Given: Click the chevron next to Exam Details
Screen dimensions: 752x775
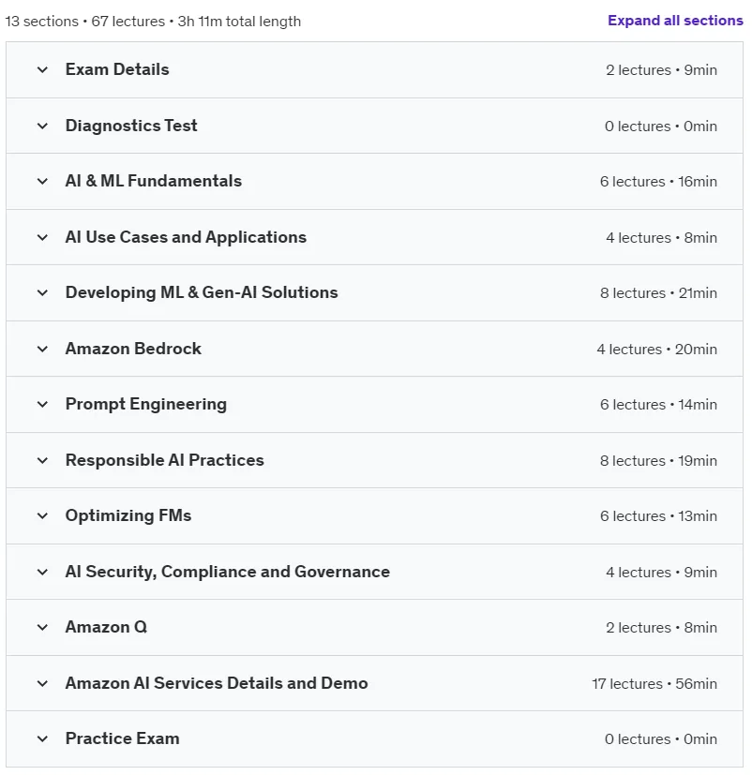Looking at the screenshot, I should (x=42, y=69).
